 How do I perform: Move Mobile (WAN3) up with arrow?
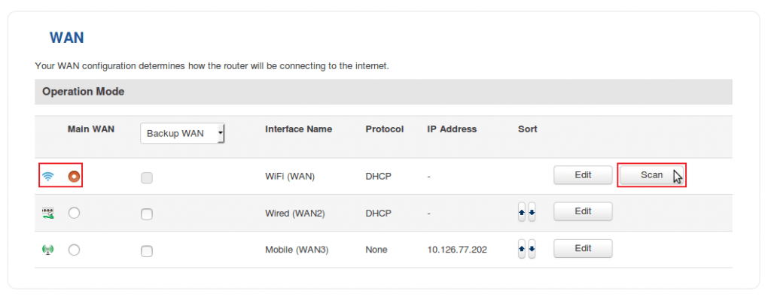point(522,249)
